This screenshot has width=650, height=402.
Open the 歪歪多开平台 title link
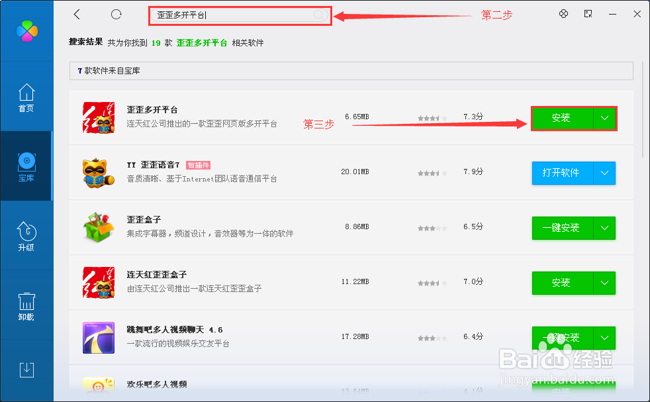(x=152, y=110)
